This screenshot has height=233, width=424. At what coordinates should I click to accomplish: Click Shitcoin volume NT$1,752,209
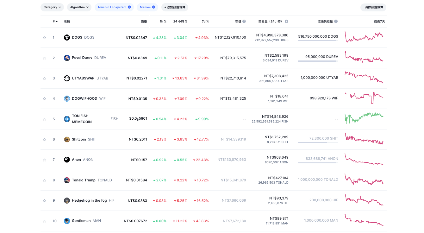coord(276,137)
